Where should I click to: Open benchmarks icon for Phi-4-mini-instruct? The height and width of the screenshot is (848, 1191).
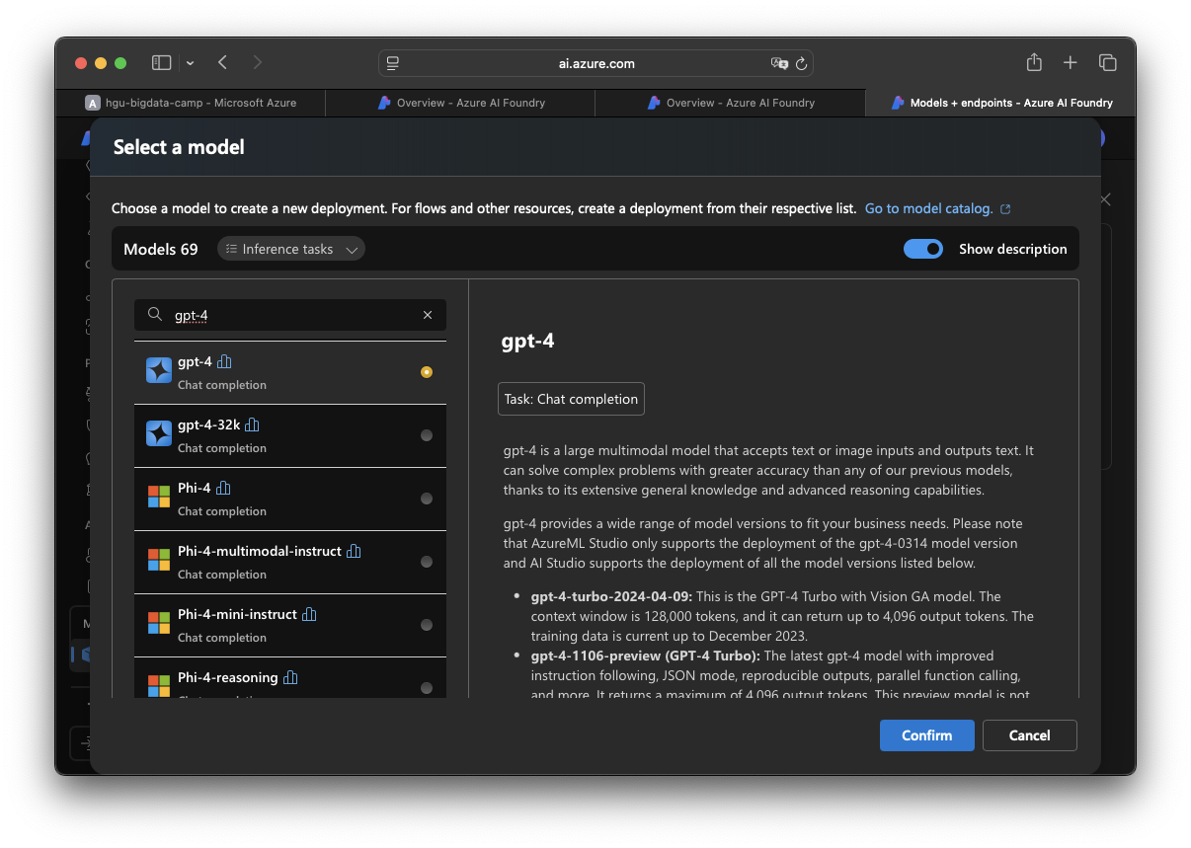309,614
